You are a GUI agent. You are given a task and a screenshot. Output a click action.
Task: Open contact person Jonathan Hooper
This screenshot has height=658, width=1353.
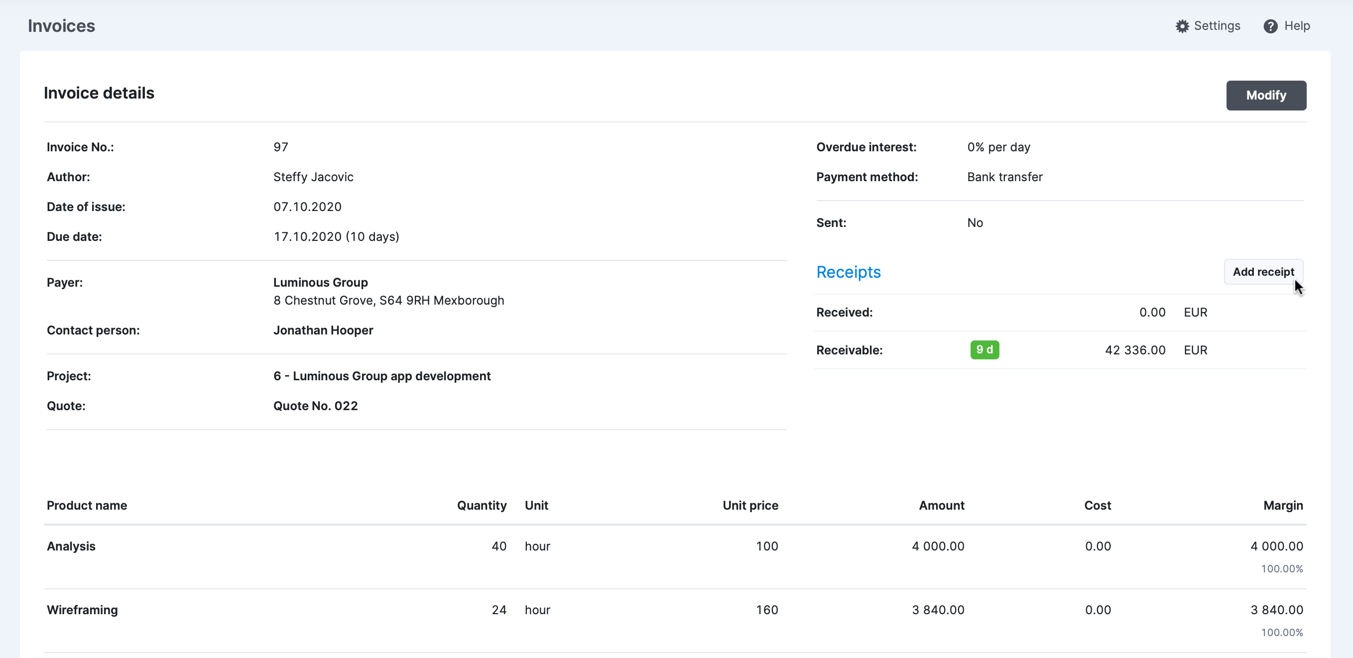click(x=323, y=330)
